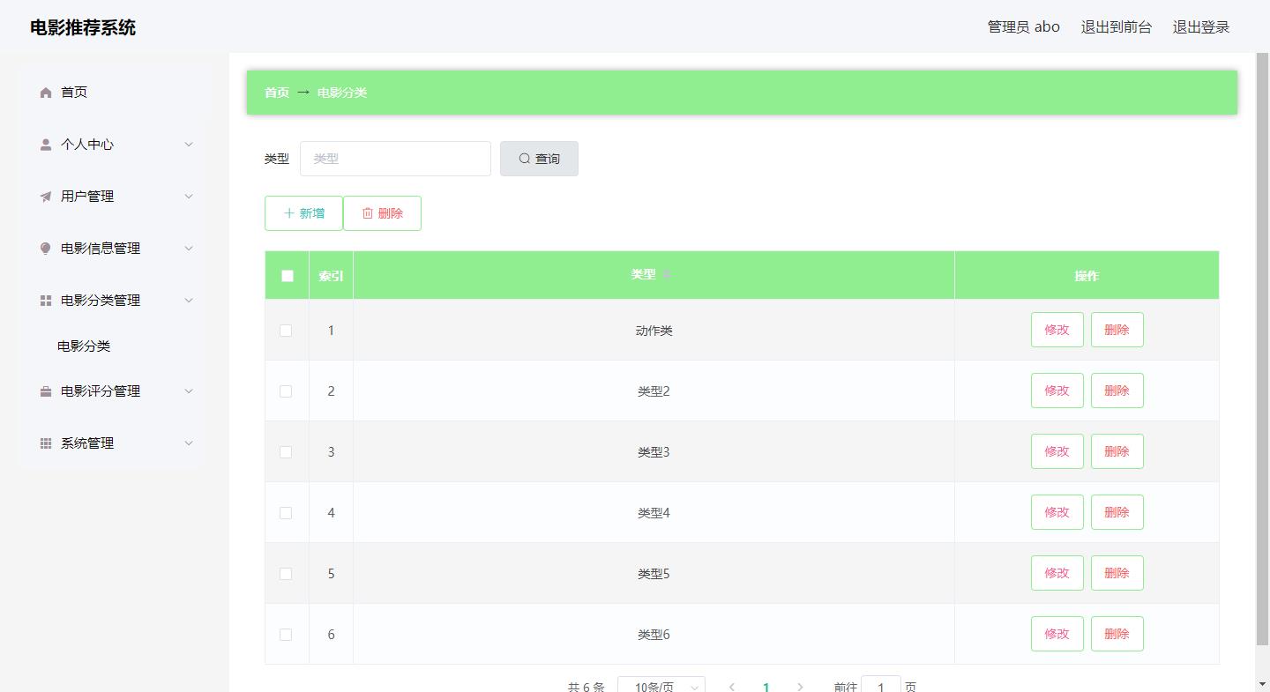
Task: Click the 电影分类 breadcrumb text
Action: coord(342,93)
